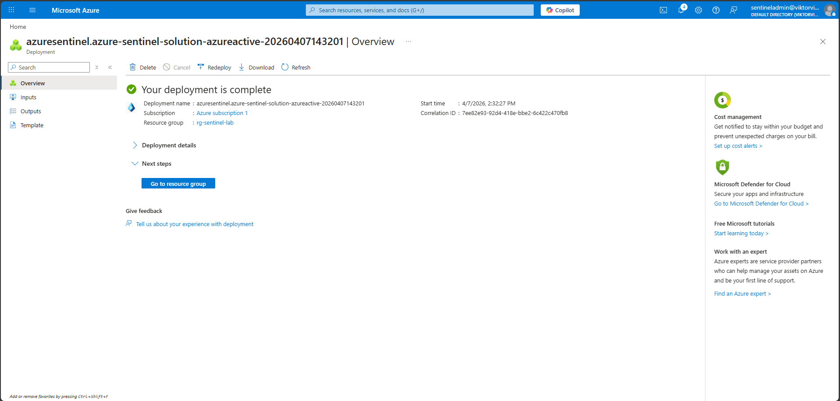The image size is (840, 401).
Task: Open the account avatar menu
Action: point(829,10)
